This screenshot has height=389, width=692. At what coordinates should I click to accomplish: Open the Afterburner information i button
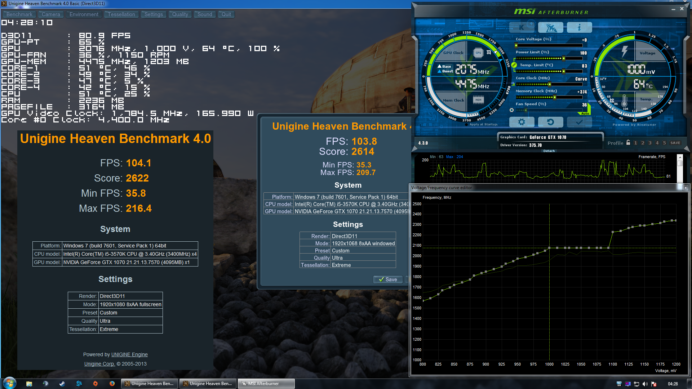click(579, 27)
